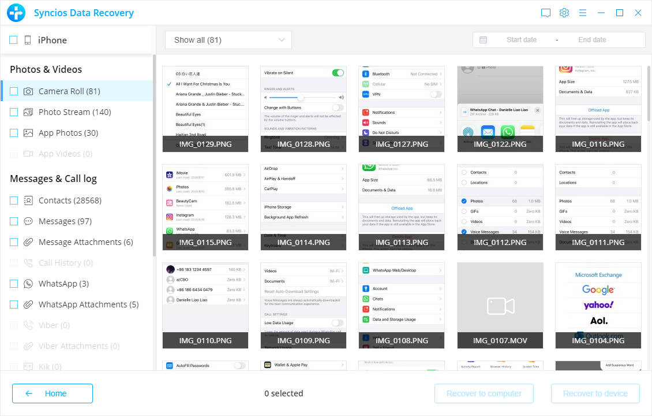652x416 pixels.
Task: Select Contacts (28568) category
Action: click(77, 200)
